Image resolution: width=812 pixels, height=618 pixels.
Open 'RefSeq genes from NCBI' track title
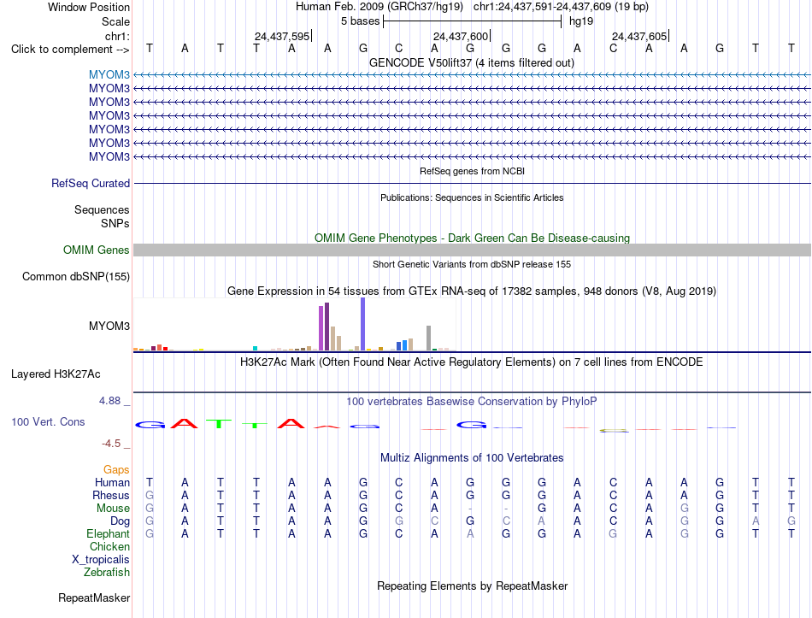pos(472,171)
